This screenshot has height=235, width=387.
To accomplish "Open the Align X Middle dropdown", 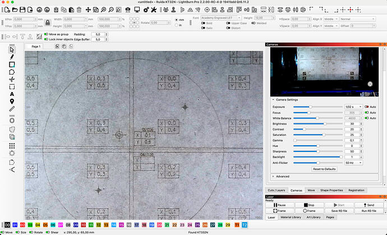I will point(330,19).
